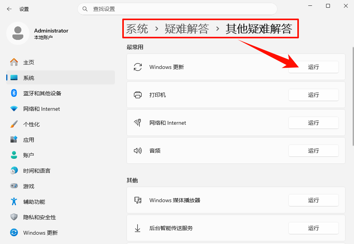Viewport: 354px width, 244px height.
Task: Click the Windows 媒体播放器 row label
Action: tap(175, 200)
